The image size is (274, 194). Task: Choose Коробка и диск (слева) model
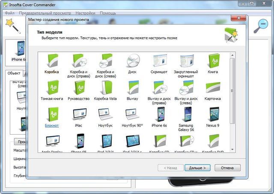106,61
